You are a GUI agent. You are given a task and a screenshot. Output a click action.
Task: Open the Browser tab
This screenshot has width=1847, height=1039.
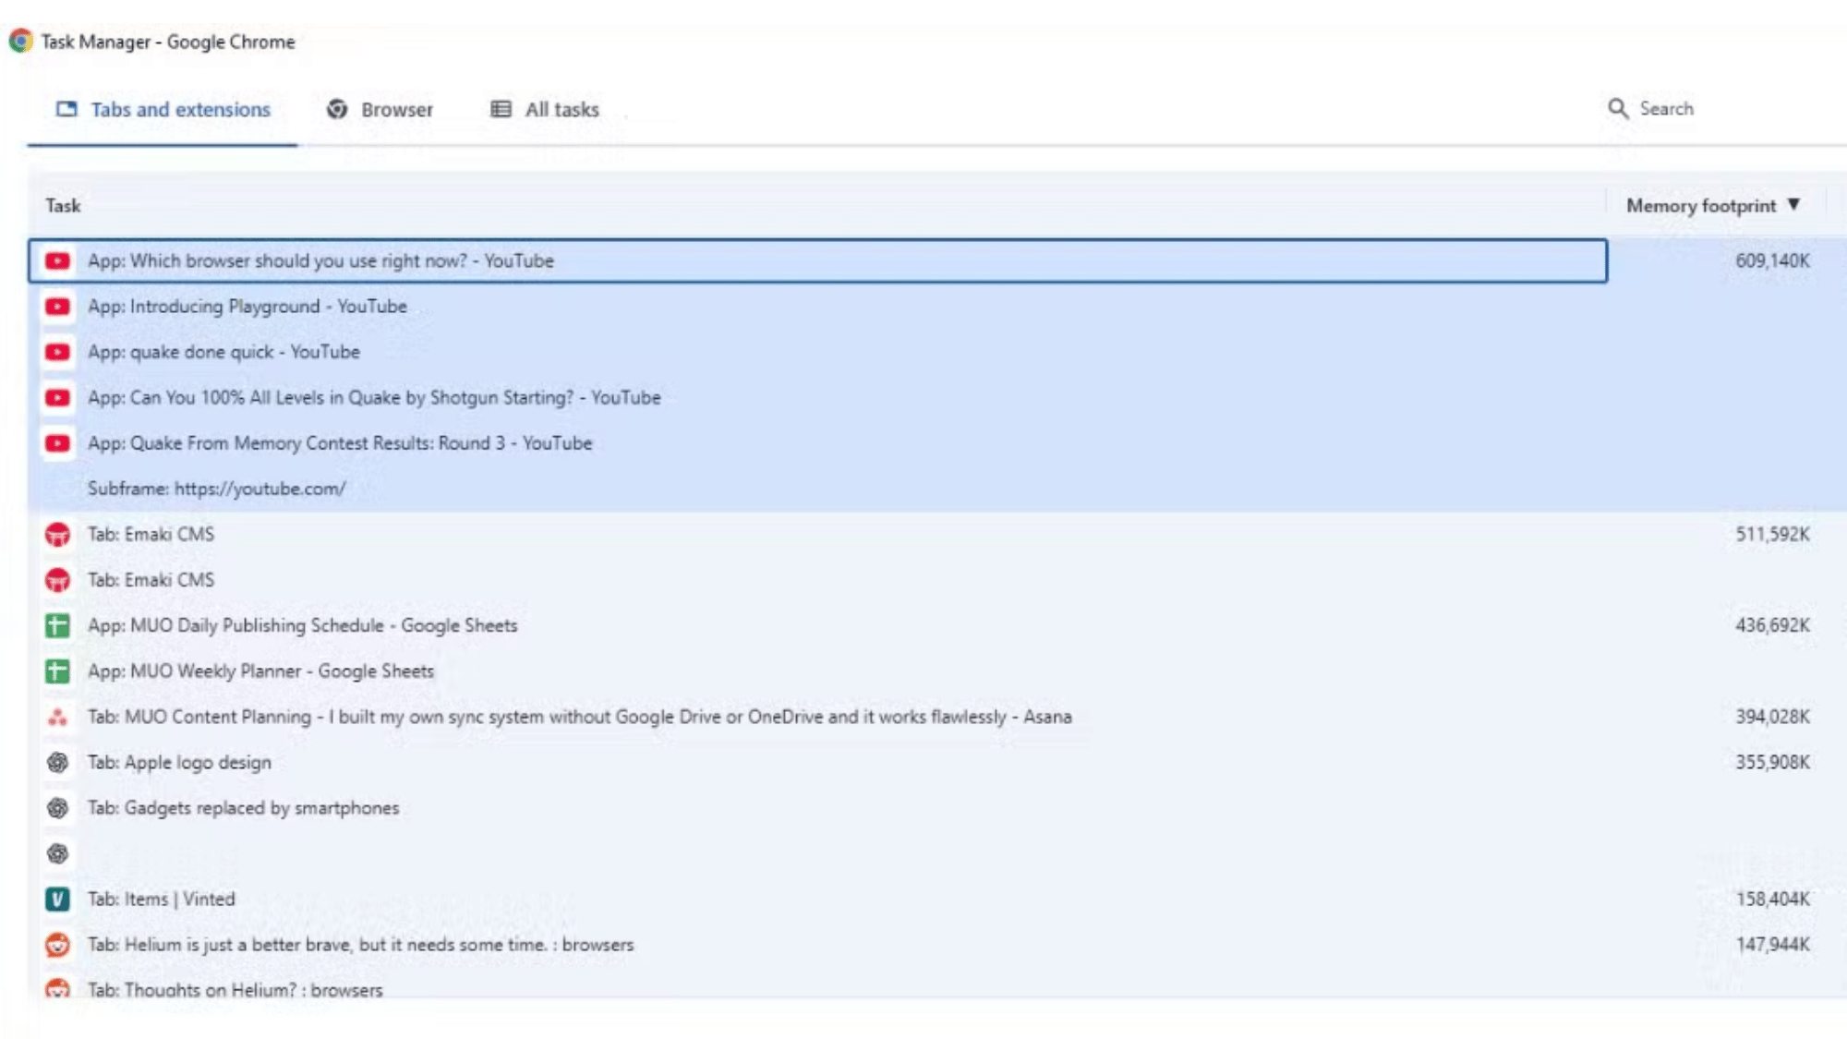[380, 109]
